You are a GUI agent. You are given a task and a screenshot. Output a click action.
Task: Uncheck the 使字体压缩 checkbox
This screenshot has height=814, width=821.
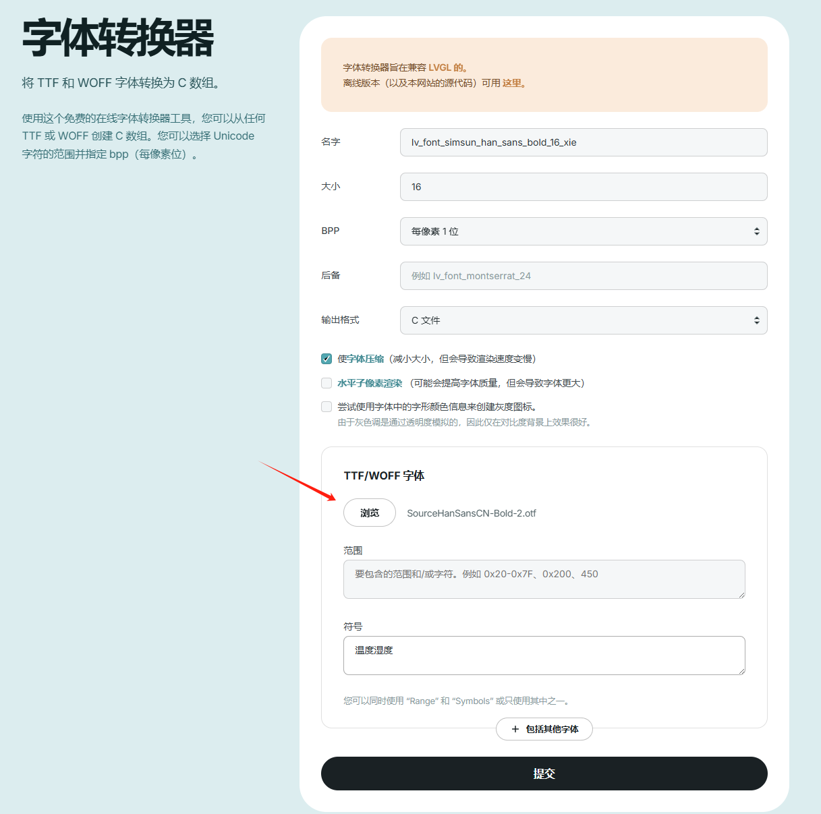pyautogui.click(x=327, y=359)
